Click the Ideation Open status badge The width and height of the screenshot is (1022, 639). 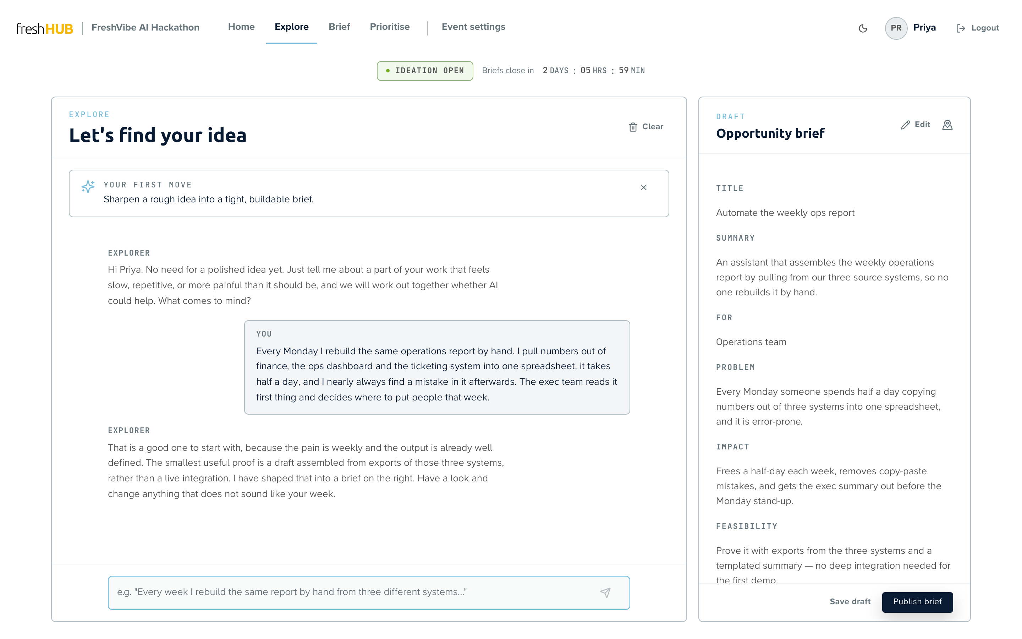click(425, 71)
